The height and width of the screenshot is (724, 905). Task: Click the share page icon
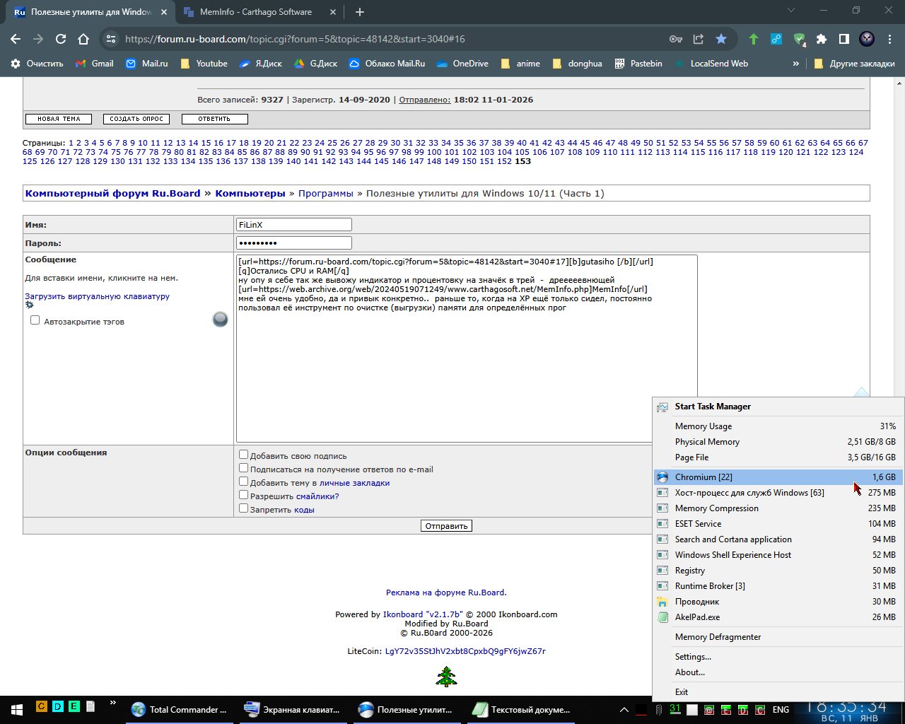pyautogui.click(x=698, y=39)
